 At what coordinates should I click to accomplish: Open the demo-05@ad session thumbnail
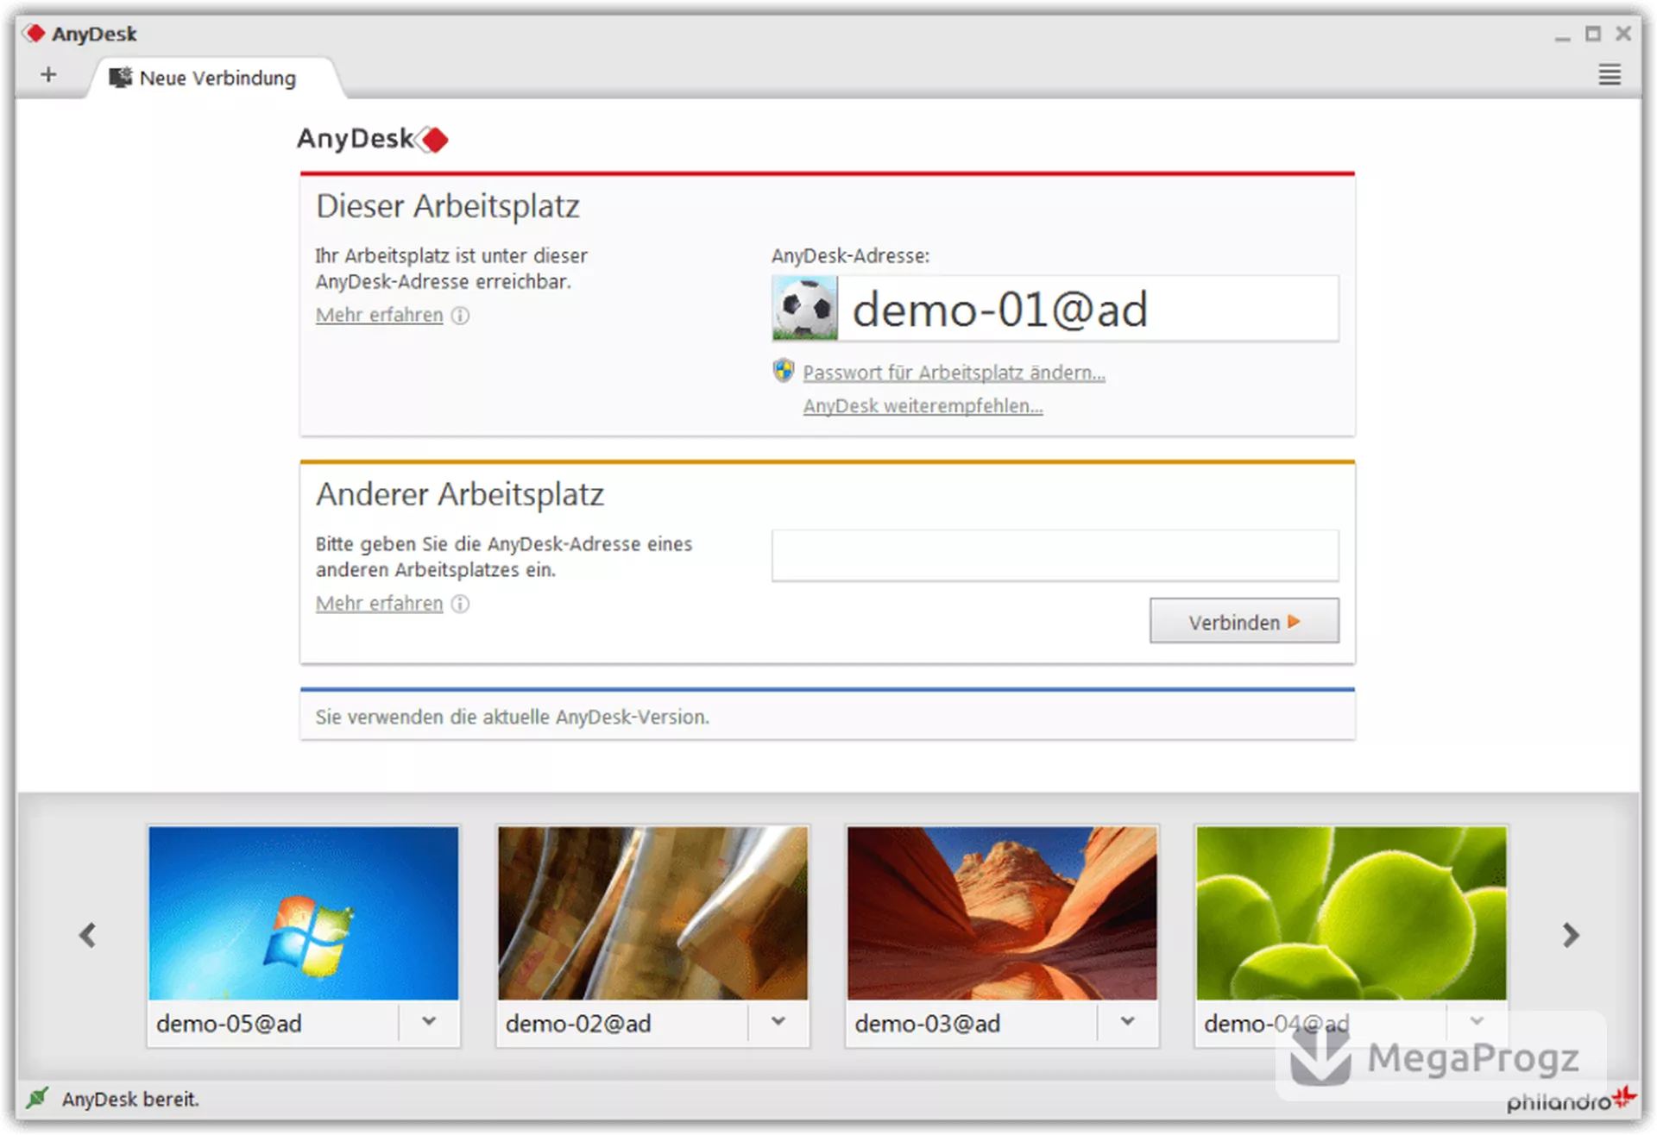coord(304,913)
